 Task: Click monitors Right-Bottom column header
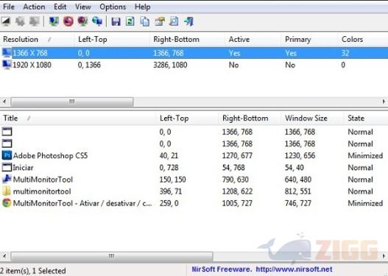tap(187, 39)
